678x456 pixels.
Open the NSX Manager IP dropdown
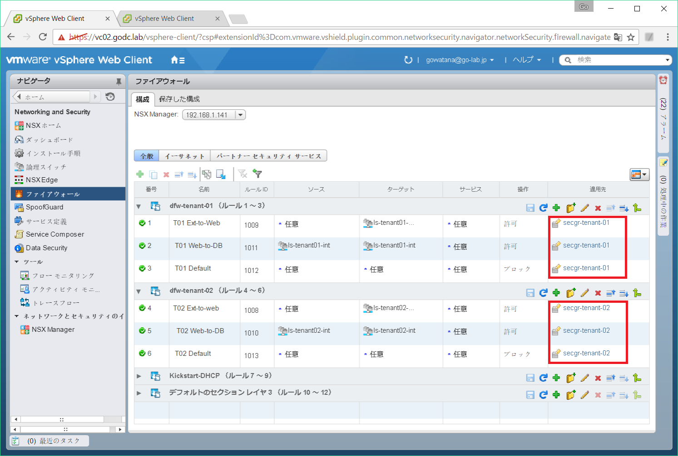click(240, 115)
